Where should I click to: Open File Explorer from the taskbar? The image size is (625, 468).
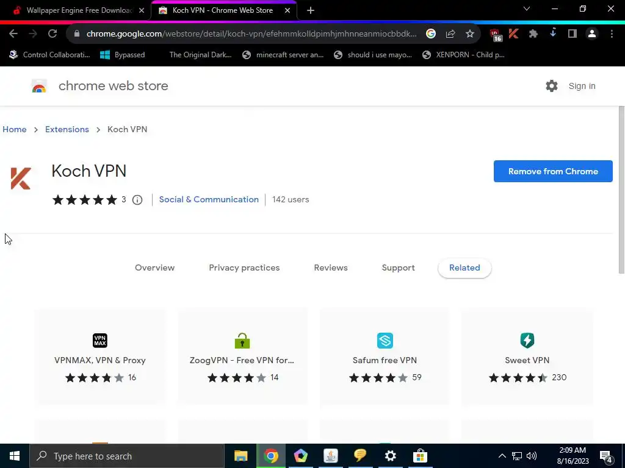point(240,456)
